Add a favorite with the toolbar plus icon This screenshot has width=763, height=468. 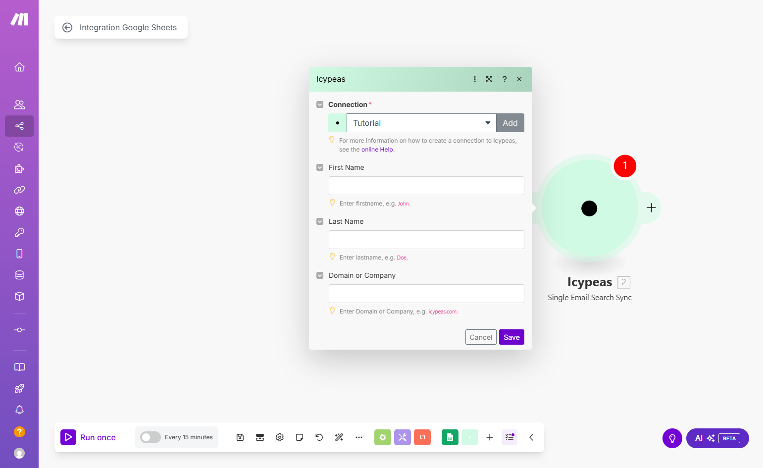[x=490, y=437]
